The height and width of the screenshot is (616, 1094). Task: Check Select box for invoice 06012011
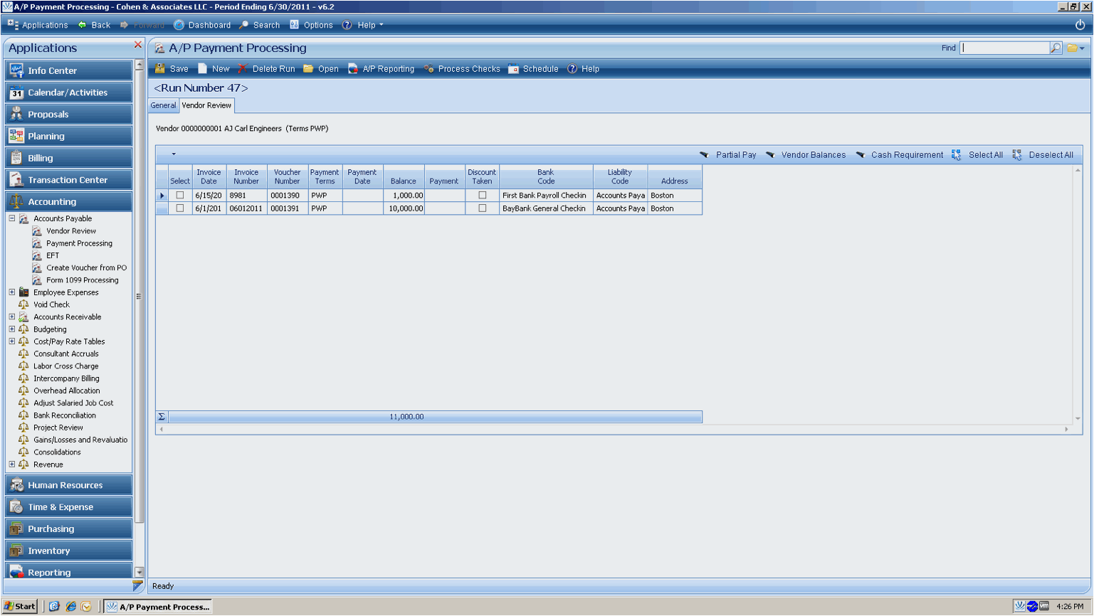coord(180,208)
